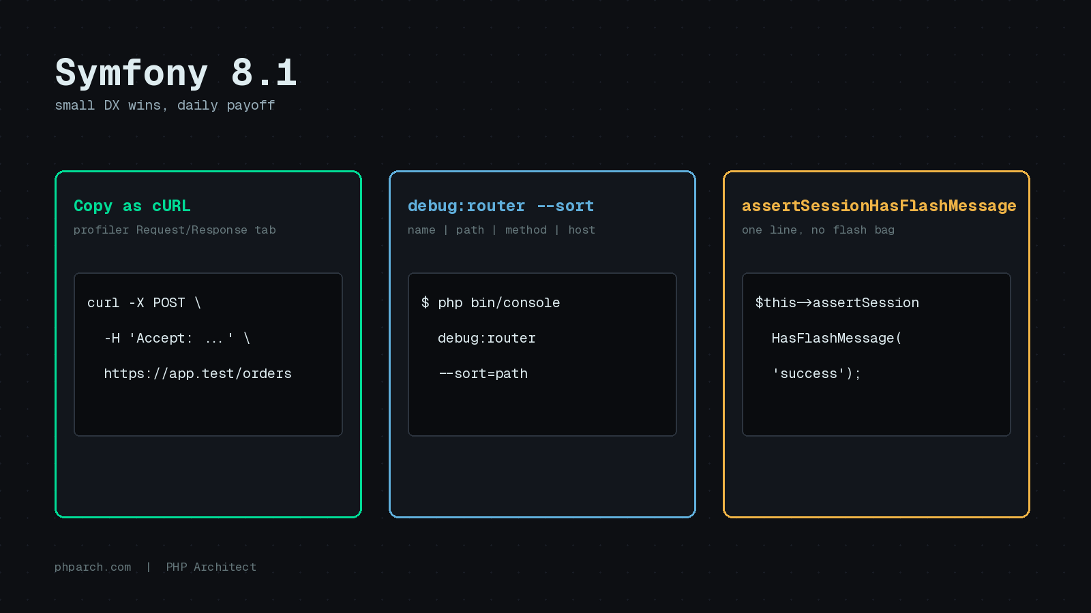Click 'name | path | method | host' caption

[501, 230]
